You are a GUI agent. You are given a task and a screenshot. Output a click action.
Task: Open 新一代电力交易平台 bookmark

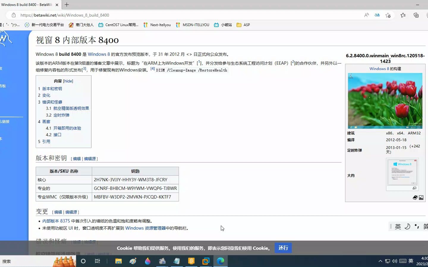[44, 25]
